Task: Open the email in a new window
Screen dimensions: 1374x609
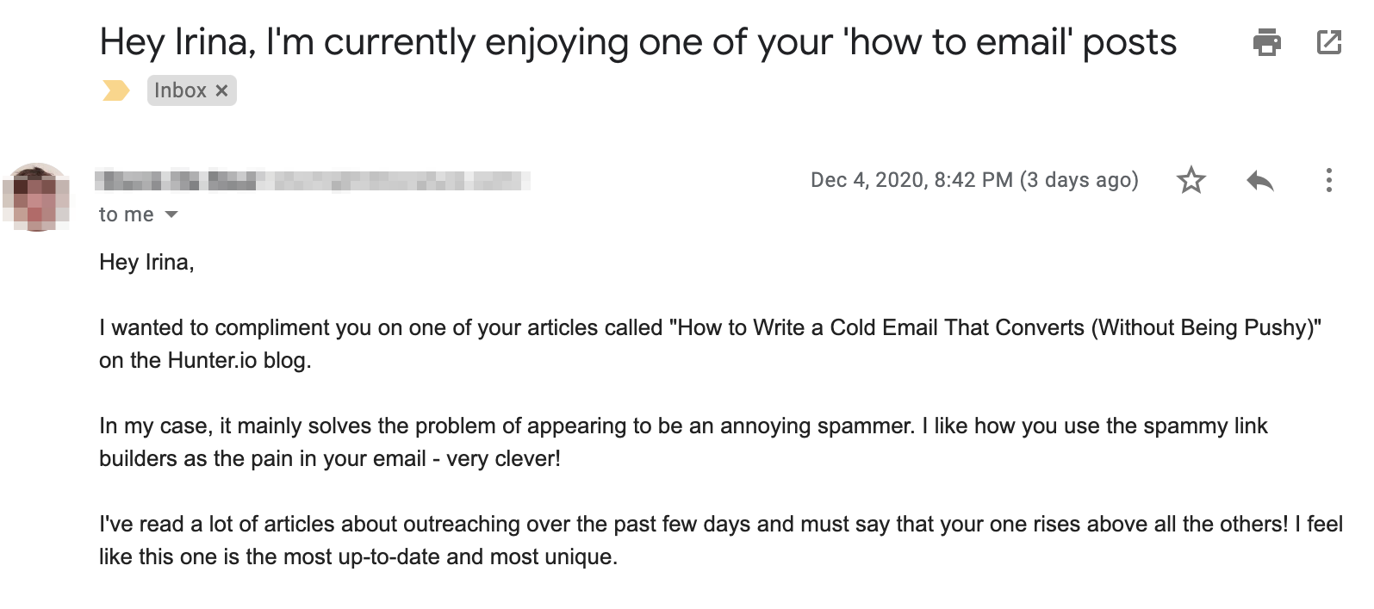Action: click(x=1329, y=41)
